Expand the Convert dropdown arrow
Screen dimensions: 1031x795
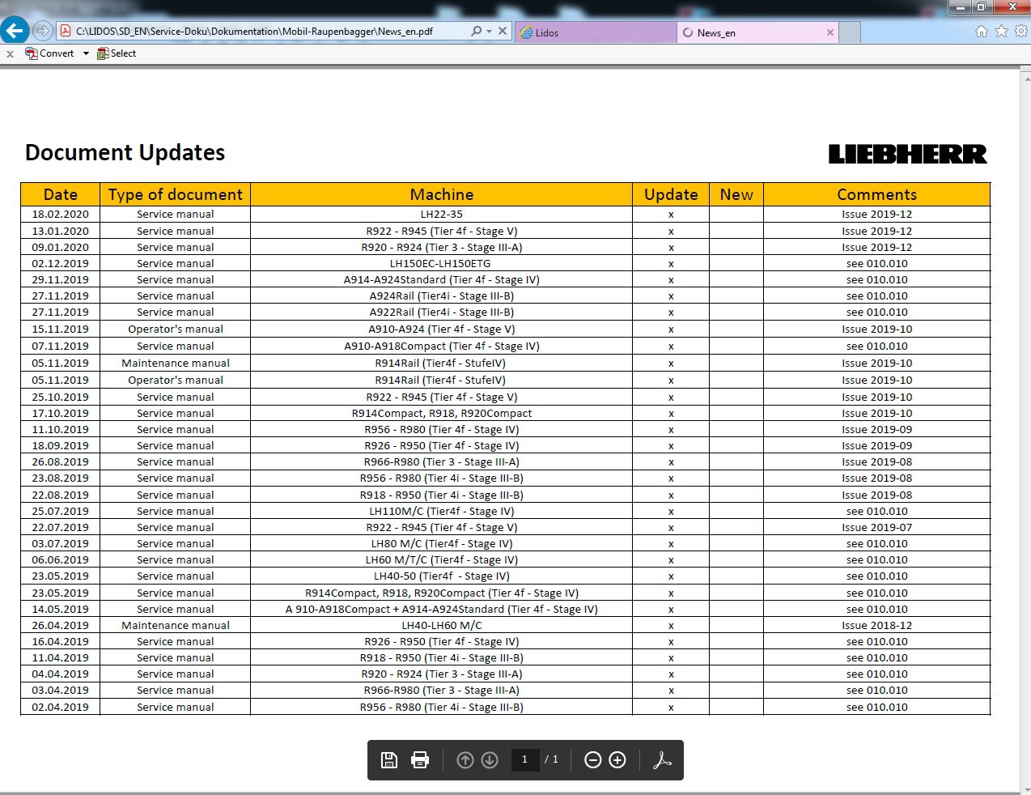[x=86, y=53]
